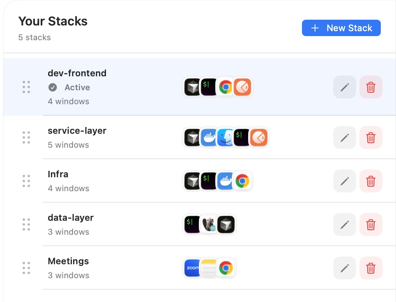
Task: Select the Chrome icon in the dev-frontend stack
Action: [x=226, y=87]
